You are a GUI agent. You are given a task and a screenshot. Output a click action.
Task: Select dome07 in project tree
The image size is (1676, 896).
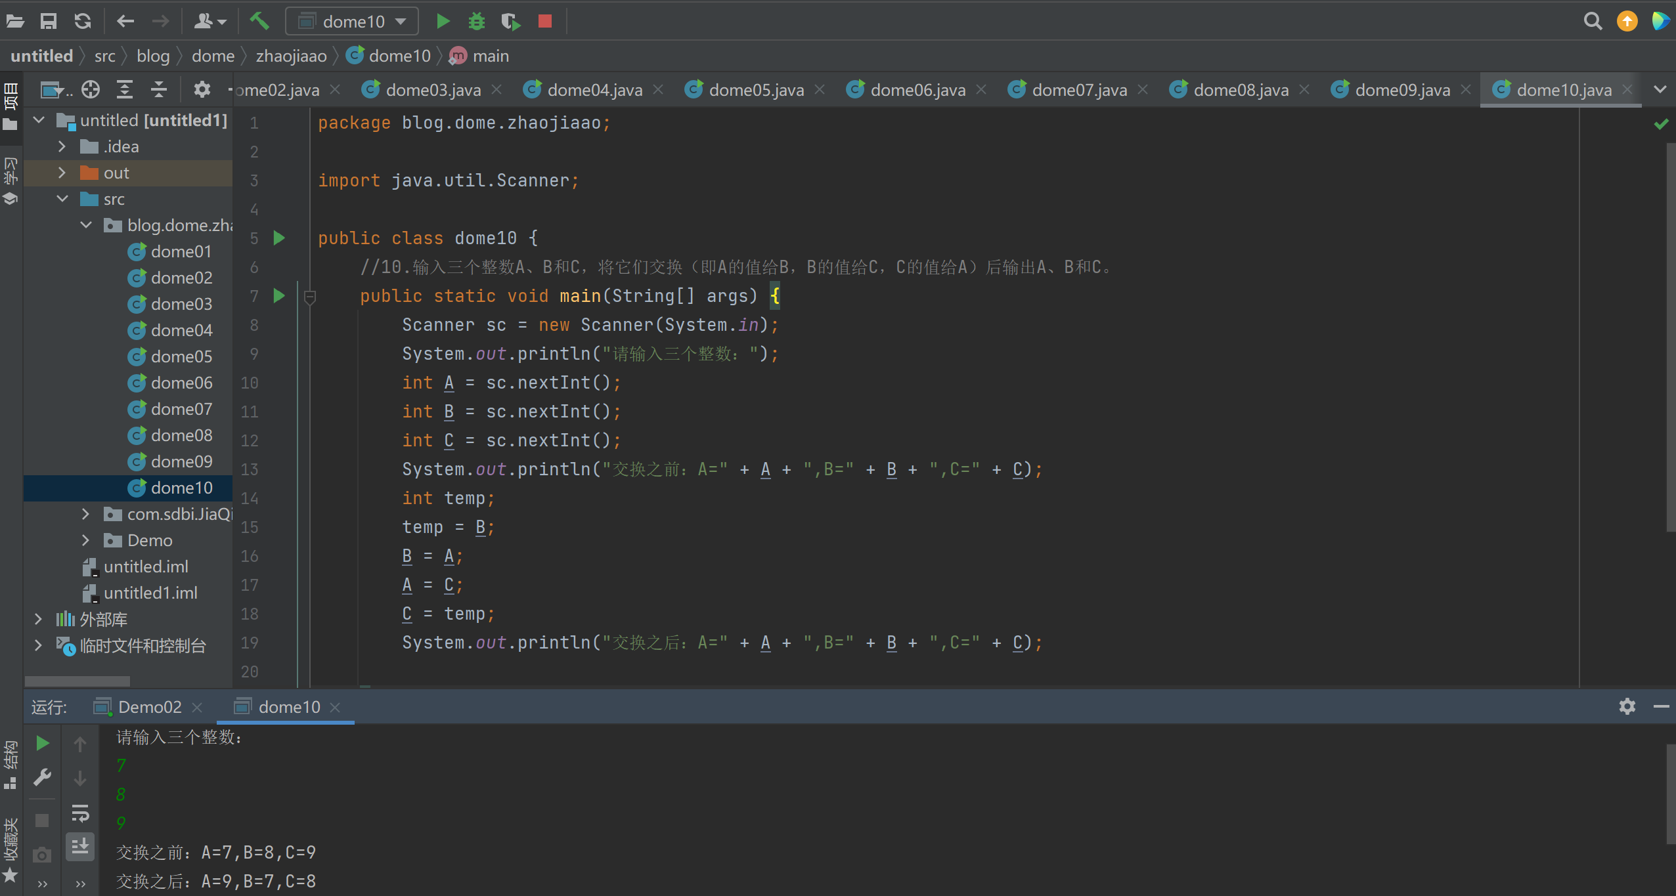coord(181,409)
